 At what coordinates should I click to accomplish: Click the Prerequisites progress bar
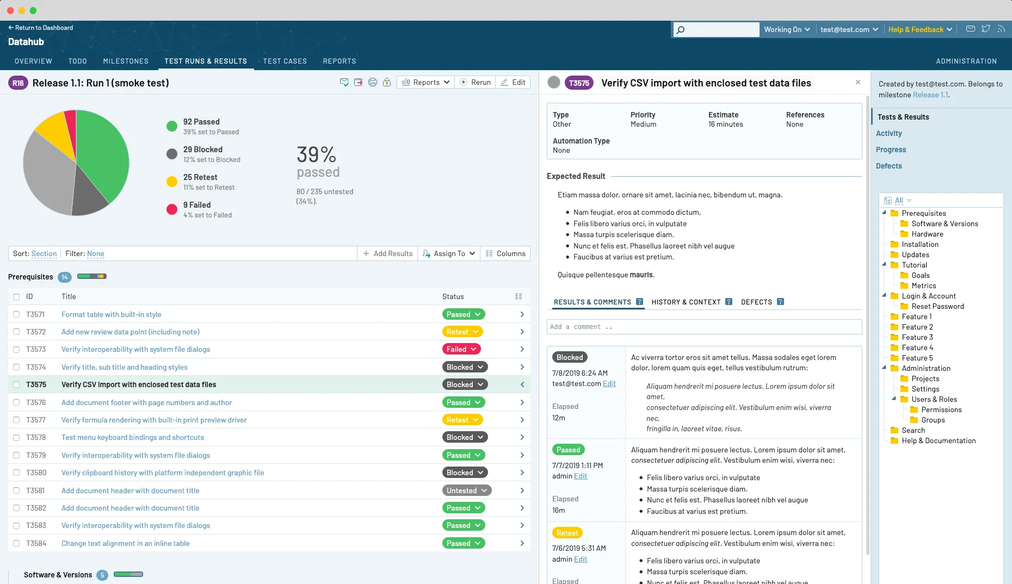tap(91, 277)
